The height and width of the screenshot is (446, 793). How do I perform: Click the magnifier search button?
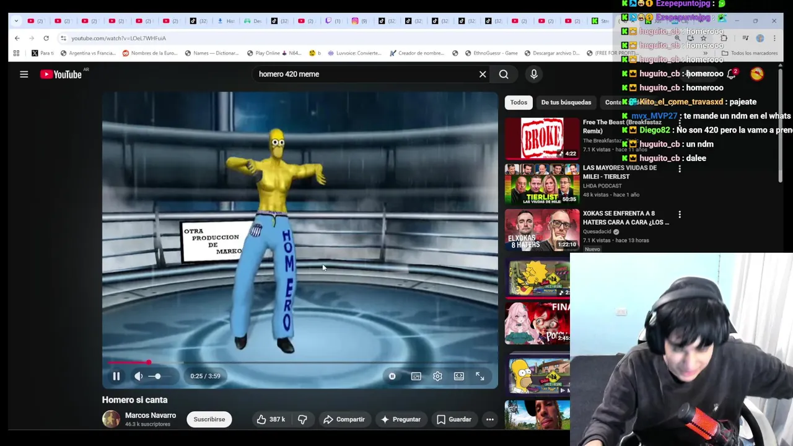[x=504, y=74]
